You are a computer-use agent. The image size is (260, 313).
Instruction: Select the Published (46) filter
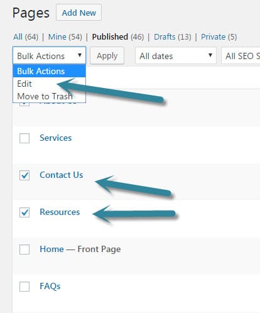tap(118, 37)
